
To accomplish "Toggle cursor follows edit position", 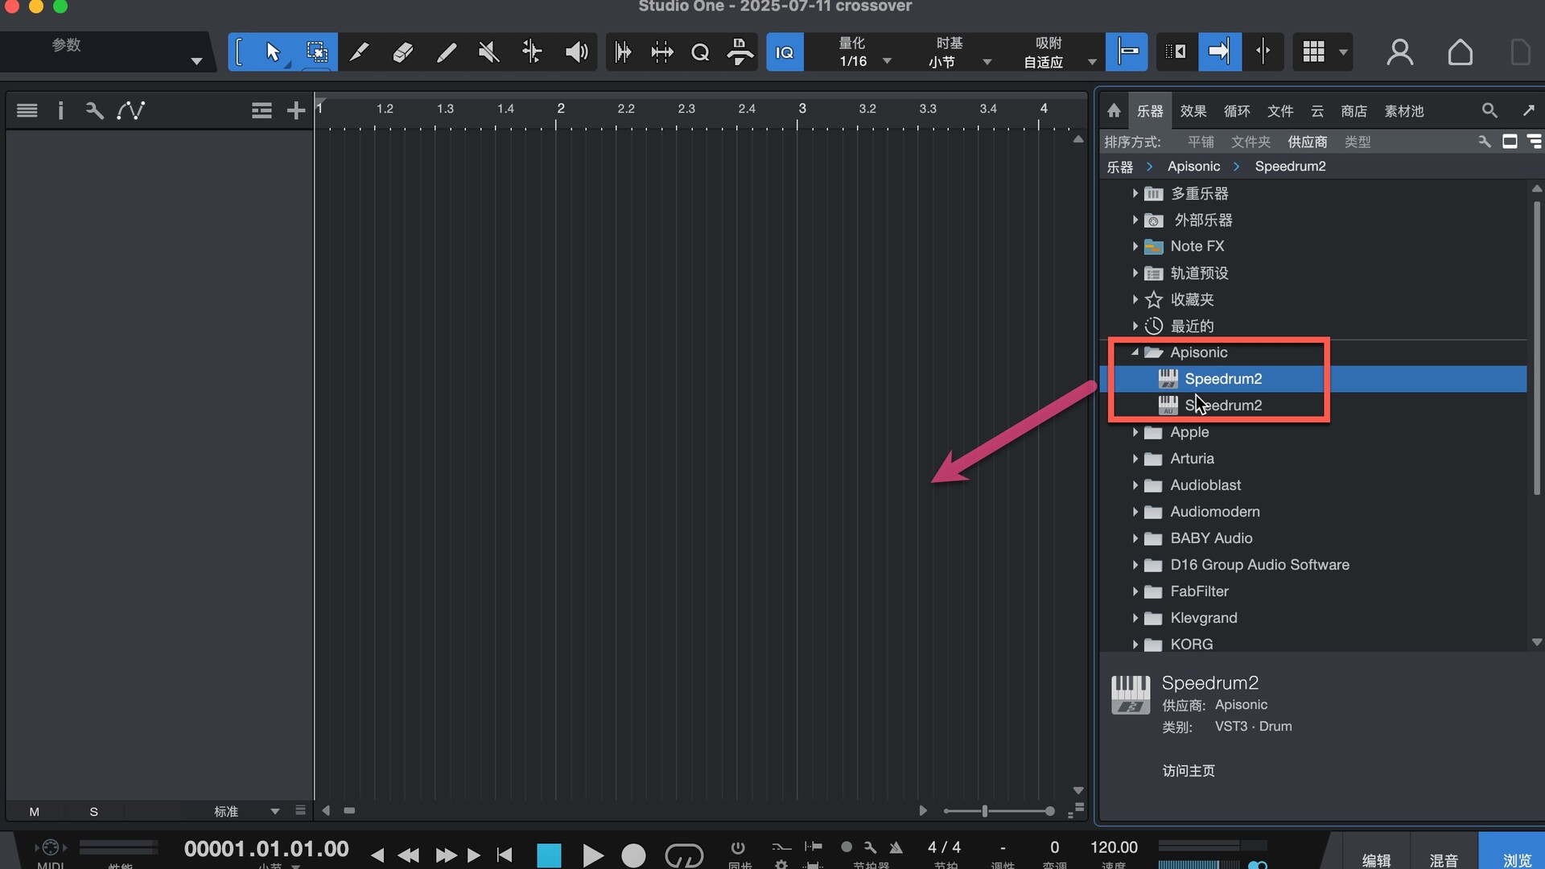I will tap(1263, 53).
